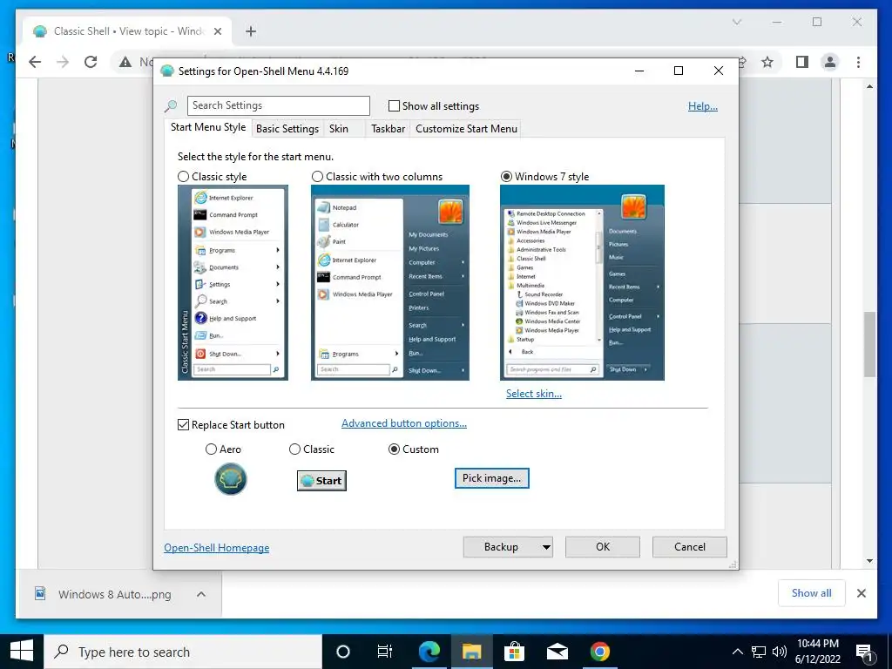Cancel the Open-Shell settings dialog
Image resolution: width=892 pixels, height=669 pixels.
pos(690,547)
